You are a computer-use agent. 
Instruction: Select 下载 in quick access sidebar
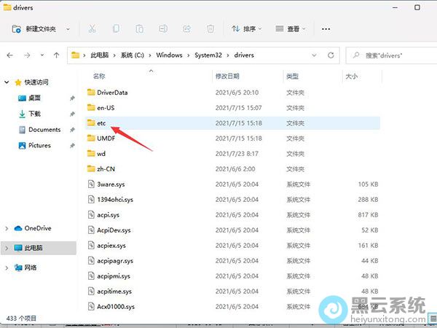pos(34,114)
